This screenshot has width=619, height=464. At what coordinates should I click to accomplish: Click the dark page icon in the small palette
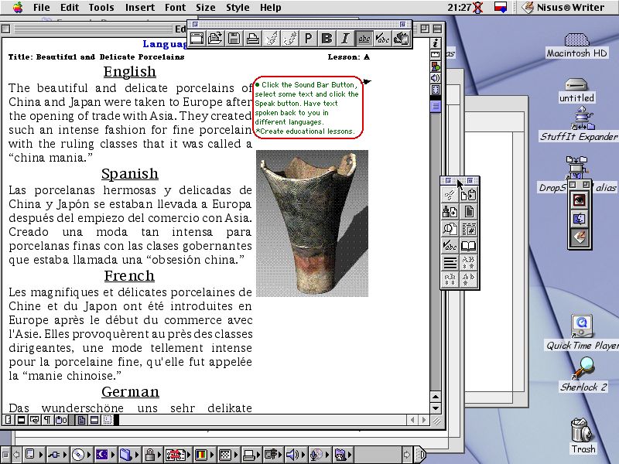coord(469,212)
